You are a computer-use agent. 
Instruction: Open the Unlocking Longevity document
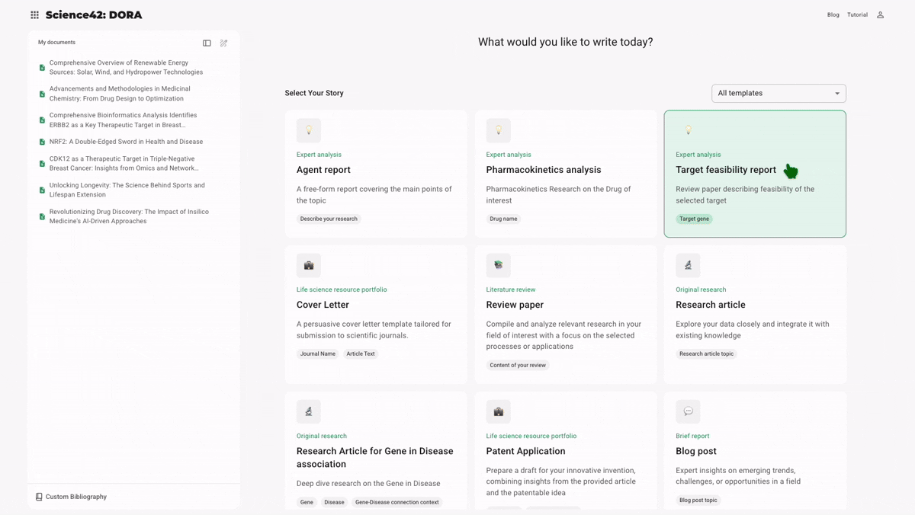click(x=127, y=190)
